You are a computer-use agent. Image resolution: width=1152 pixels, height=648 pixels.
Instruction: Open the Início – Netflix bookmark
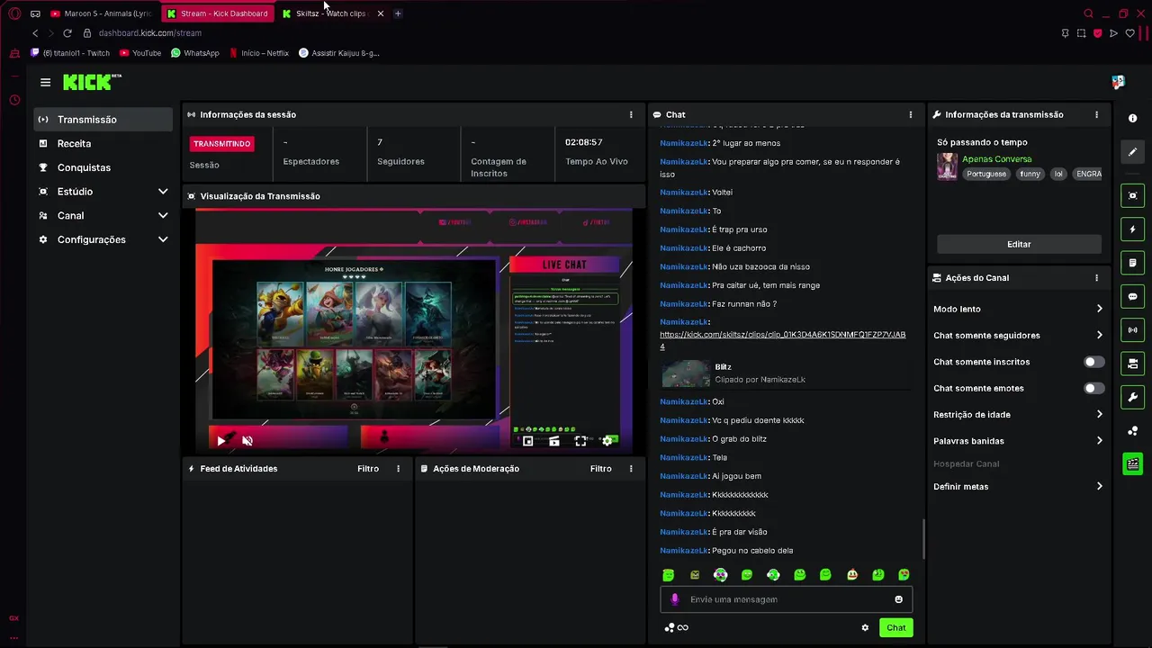[x=259, y=53]
